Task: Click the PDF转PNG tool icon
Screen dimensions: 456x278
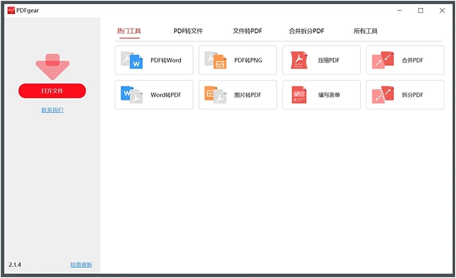Action: tap(215, 60)
